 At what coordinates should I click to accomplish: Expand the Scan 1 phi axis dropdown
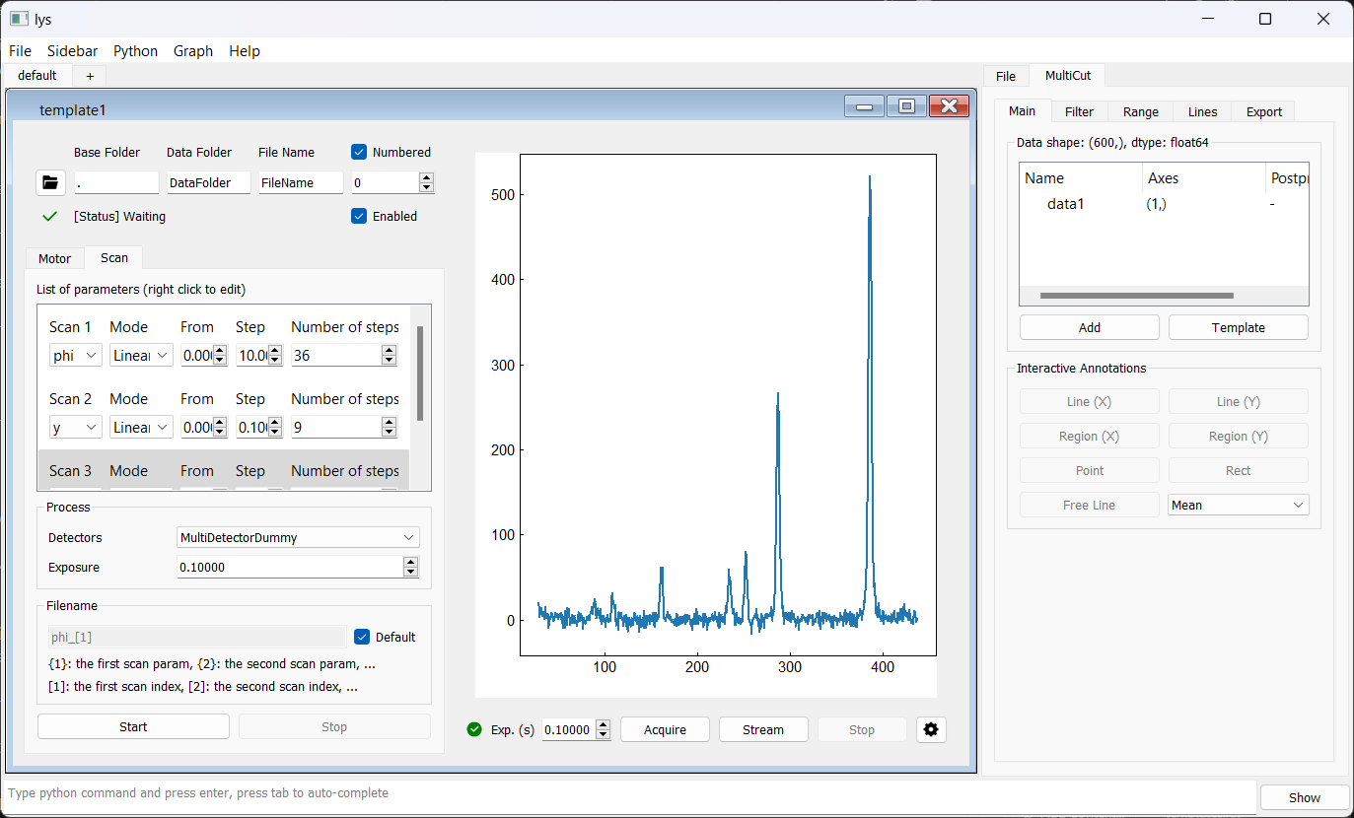(76, 355)
